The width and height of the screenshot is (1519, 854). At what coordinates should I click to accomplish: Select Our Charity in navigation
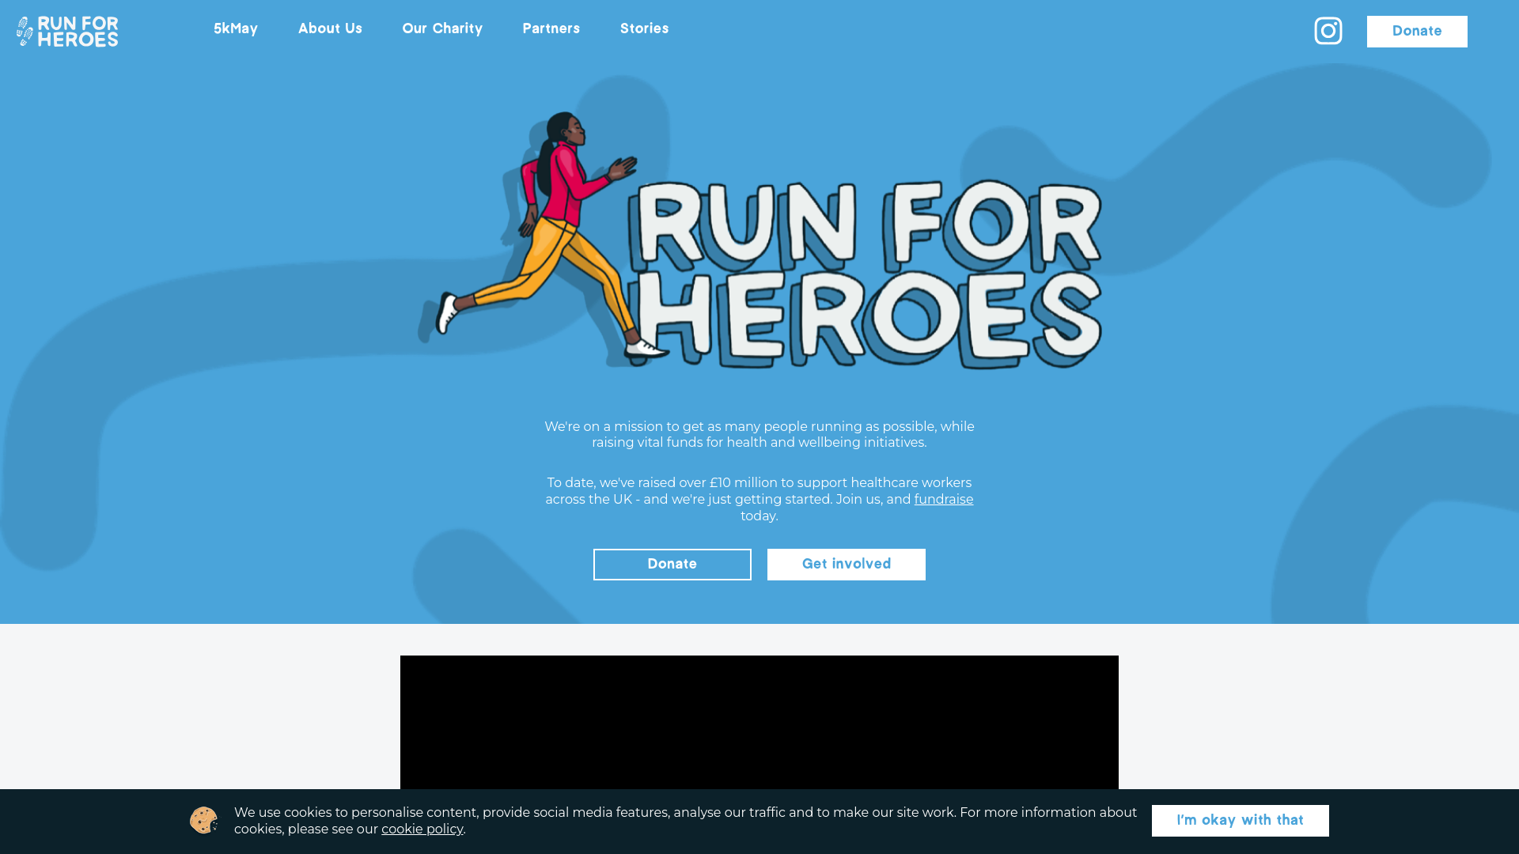pyautogui.click(x=442, y=28)
